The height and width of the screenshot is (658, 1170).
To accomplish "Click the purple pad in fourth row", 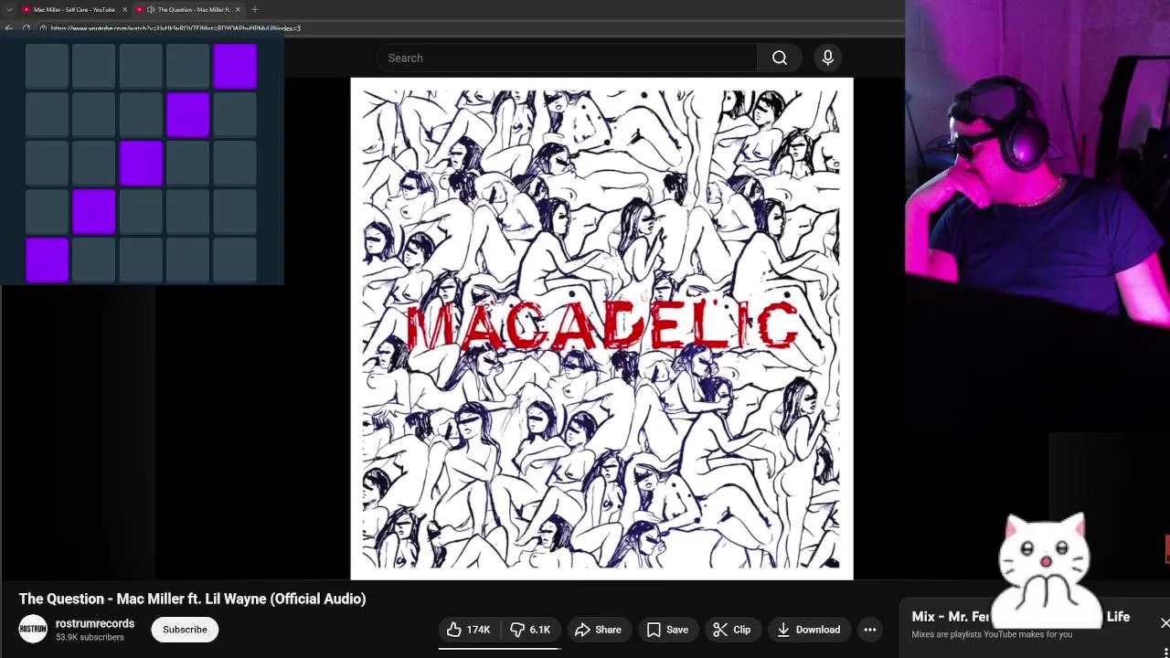I will 93,211.
